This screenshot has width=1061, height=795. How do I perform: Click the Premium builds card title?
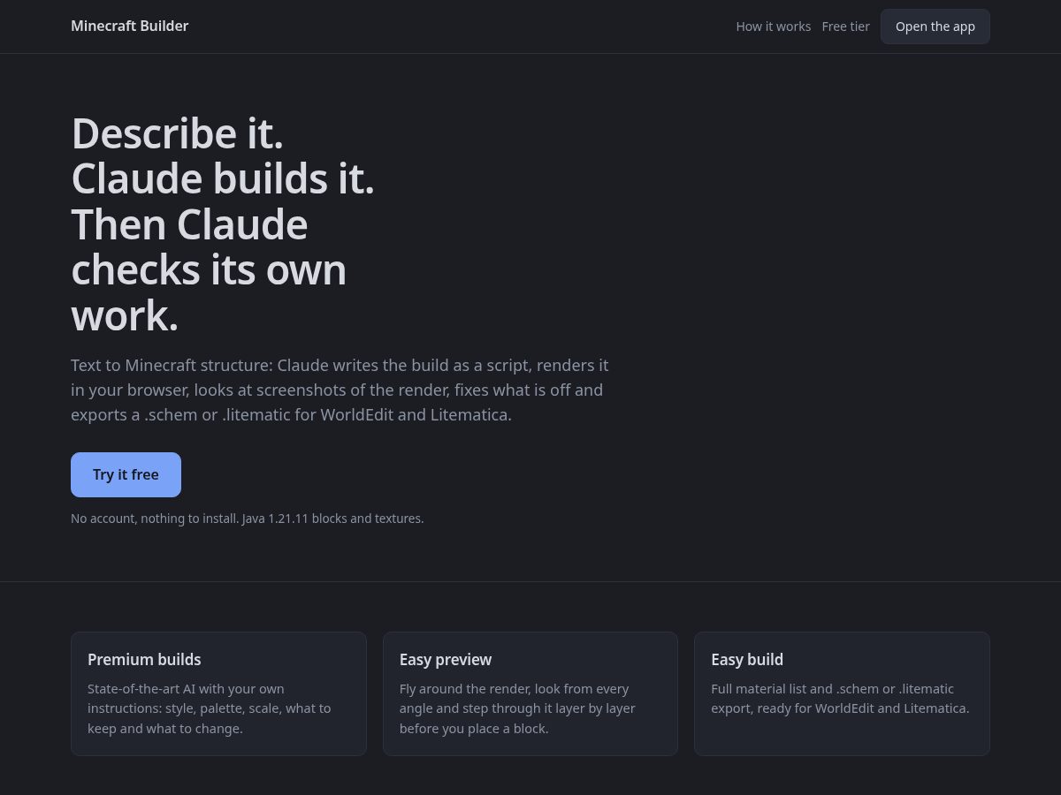(x=144, y=660)
